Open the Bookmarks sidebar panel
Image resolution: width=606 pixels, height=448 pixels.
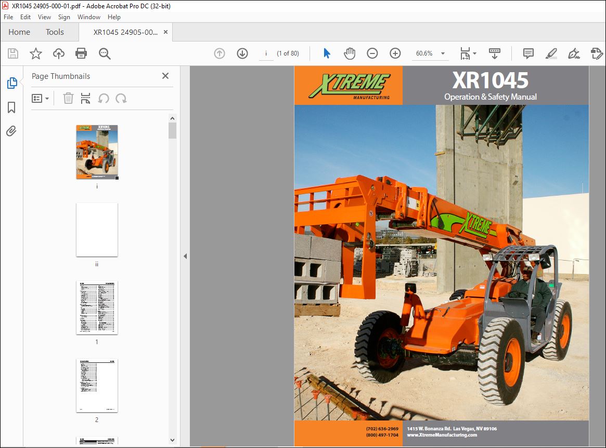pos(11,107)
